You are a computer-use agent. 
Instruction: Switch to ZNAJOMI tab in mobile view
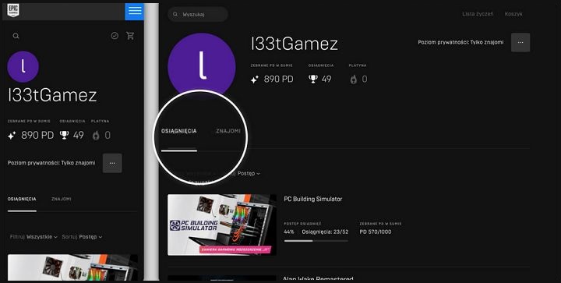pos(62,199)
